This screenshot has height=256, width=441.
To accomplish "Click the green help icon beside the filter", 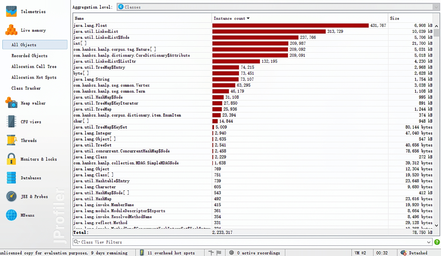I will click(x=437, y=242).
